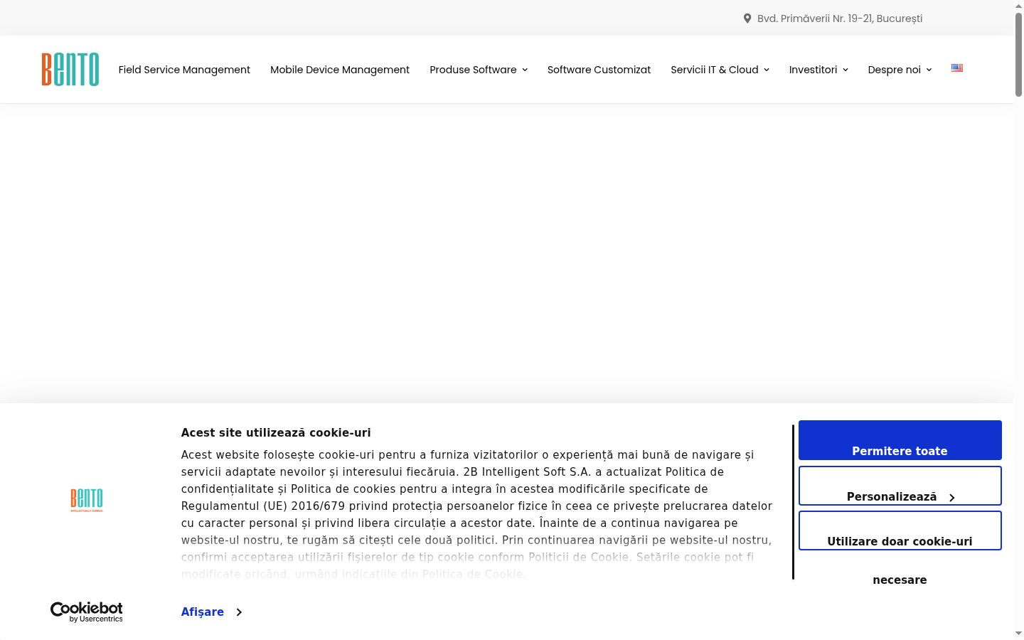The height and width of the screenshot is (640, 1024).
Task: Click the cookie text scrollbar
Action: [x=793, y=502]
